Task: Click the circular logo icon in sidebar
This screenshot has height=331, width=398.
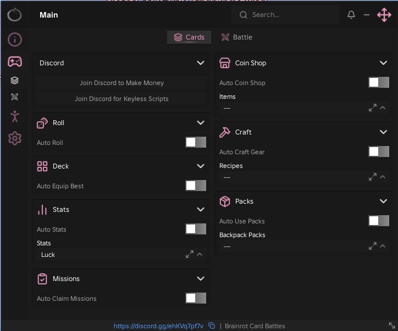Action: 14,15
